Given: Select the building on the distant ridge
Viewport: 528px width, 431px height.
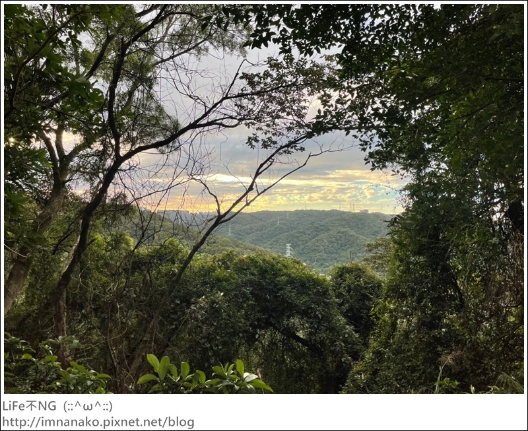Looking at the screenshot, I should pos(364,211).
